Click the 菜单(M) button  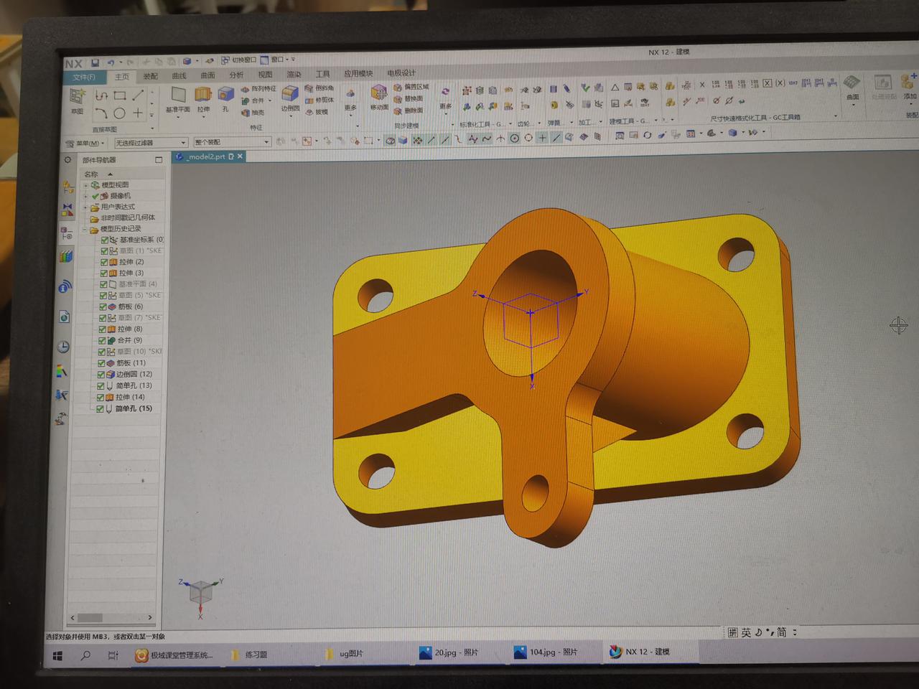[85, 143]
